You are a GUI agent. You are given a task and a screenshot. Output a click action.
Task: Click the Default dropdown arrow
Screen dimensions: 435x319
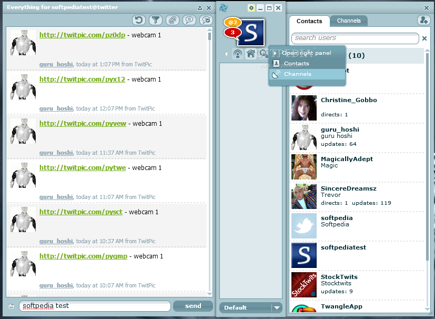tap(277, 307)
